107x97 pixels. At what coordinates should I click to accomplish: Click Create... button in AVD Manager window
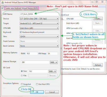click(98, 19)
